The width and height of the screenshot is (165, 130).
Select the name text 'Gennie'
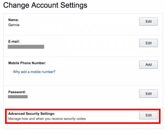14,25
